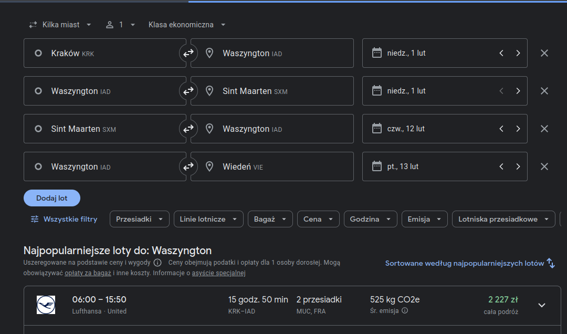
Task: Edit the Sint Maarten SXM destination field
Action: 272,91
